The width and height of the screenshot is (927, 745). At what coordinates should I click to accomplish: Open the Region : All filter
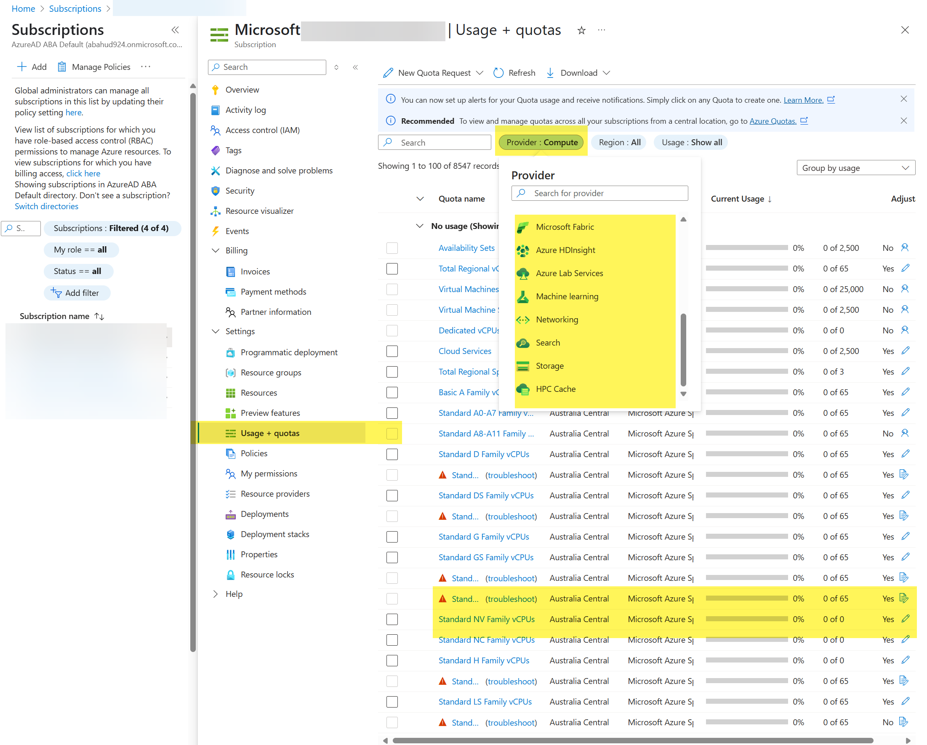(619, 143)
